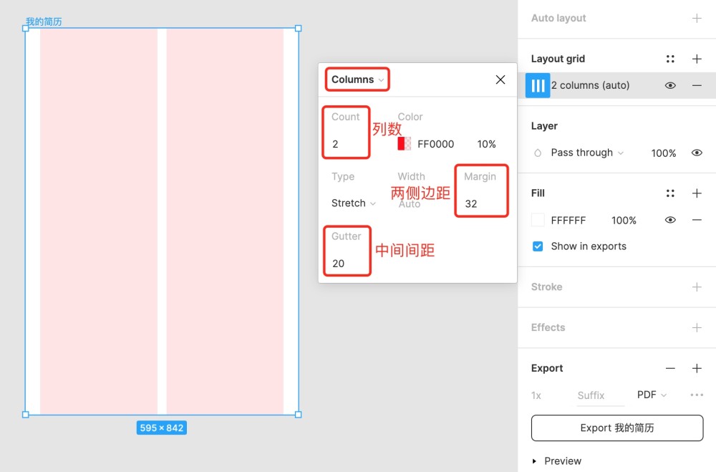The height and width of the screenshot is (472, 716).
Task: Open Layout grid styles four-dot icon
Action: coord(670,59)
